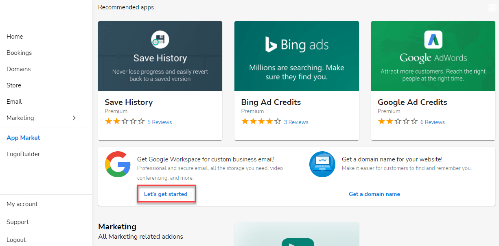499x246 pixels.
Task: Open the 5 Reviews link for Save History
Action: pos(160,122)
